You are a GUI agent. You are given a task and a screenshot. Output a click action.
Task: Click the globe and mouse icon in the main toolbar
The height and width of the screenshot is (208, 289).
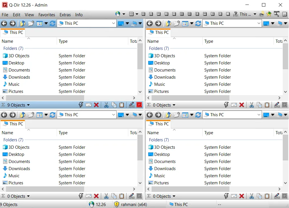click(118, 14)
